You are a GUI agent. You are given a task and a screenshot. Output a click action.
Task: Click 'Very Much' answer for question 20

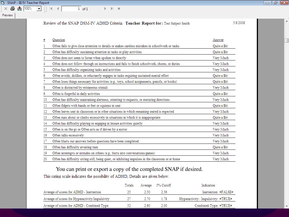pyautogui.click(x=220, y=159)
